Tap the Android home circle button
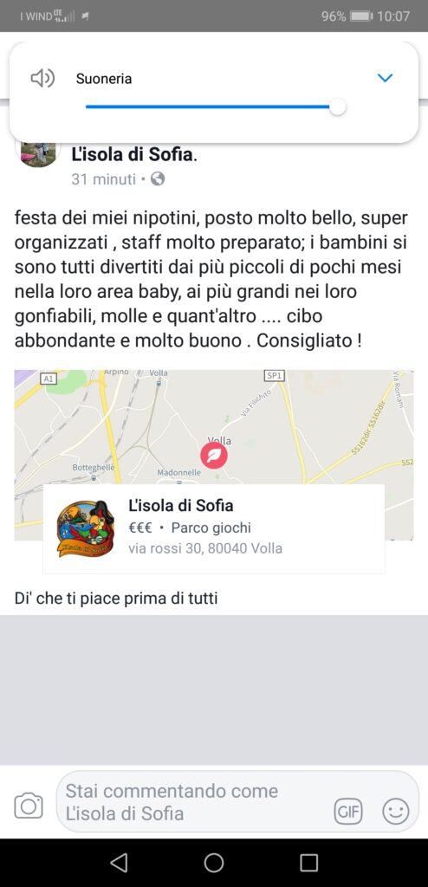428x887 pixels. (x=214, y=863)
